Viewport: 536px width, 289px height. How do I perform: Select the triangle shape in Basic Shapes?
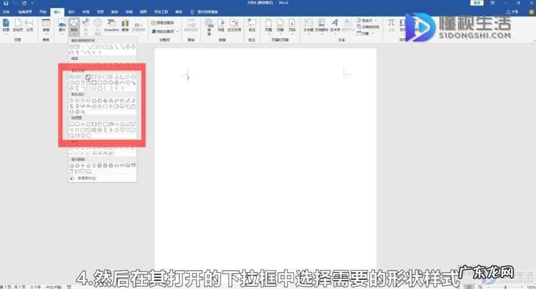[x=116, y=77]
